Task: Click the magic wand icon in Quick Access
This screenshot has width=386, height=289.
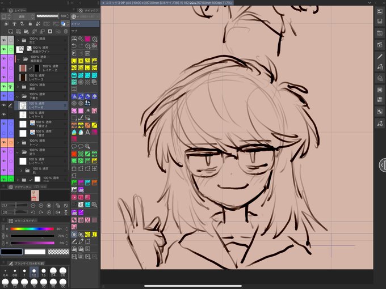Action: tap(87, 111)
